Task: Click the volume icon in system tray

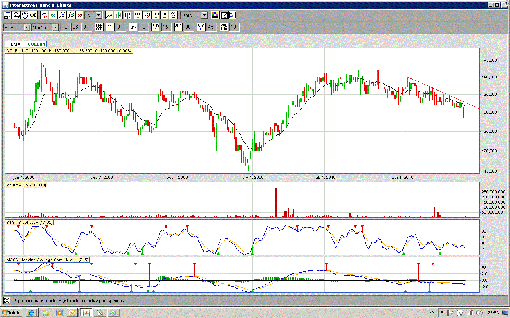Action: [x=479, y=313]
